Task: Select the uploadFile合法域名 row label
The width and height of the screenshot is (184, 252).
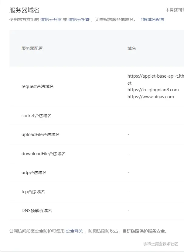Action: pyautogui.click(x=40, y=135)
